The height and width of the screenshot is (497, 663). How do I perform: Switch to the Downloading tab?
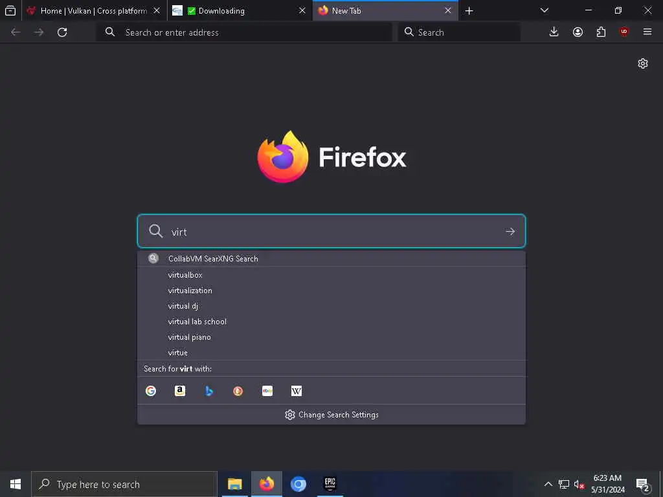240,10
